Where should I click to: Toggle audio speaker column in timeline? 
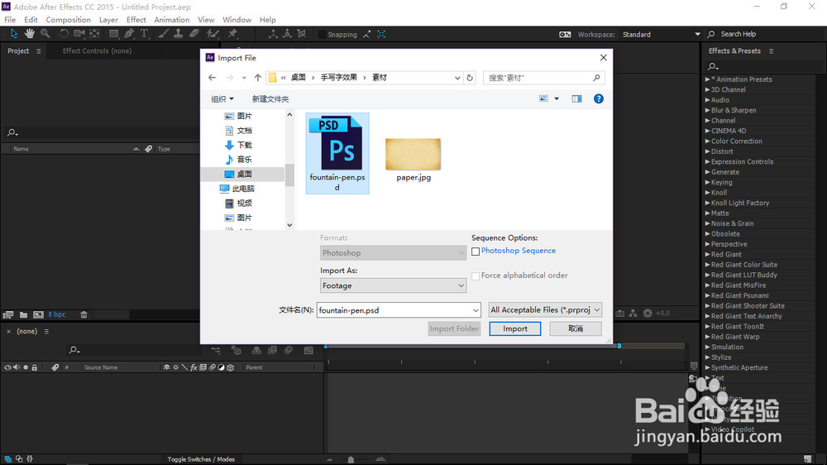pyautogui.click(x=17, y=367)
